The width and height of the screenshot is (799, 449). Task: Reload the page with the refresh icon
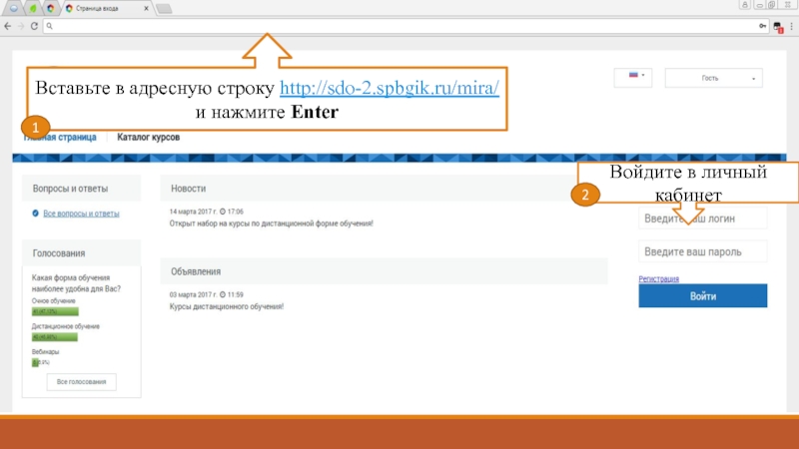[x=35, y=27]
